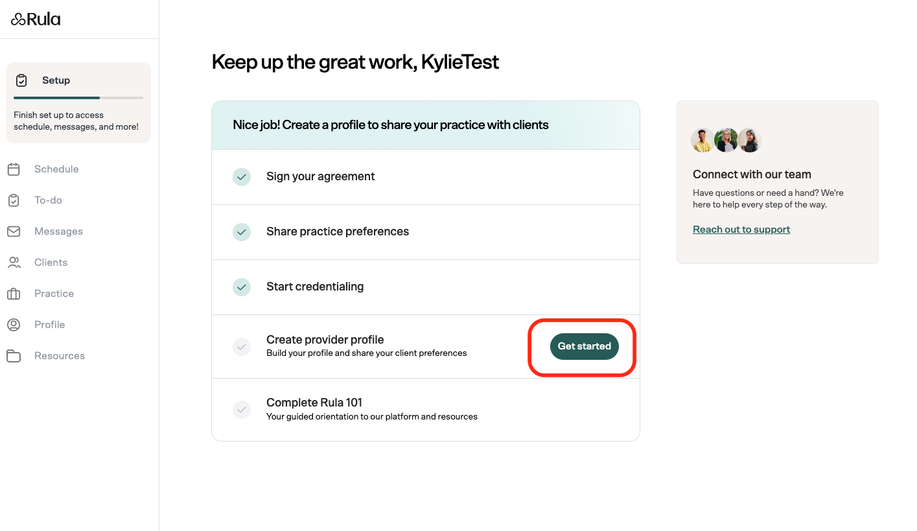Click the Rula logo

[x=36, y=19]
